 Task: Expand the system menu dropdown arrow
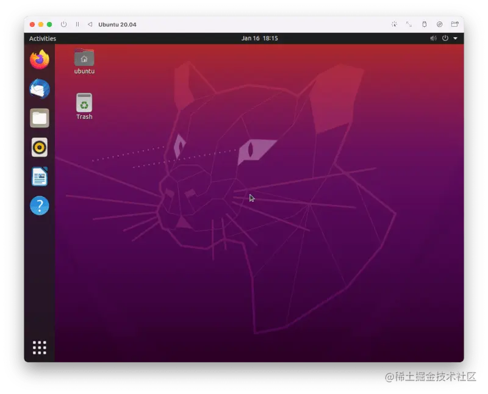click(x=455, y=38)
